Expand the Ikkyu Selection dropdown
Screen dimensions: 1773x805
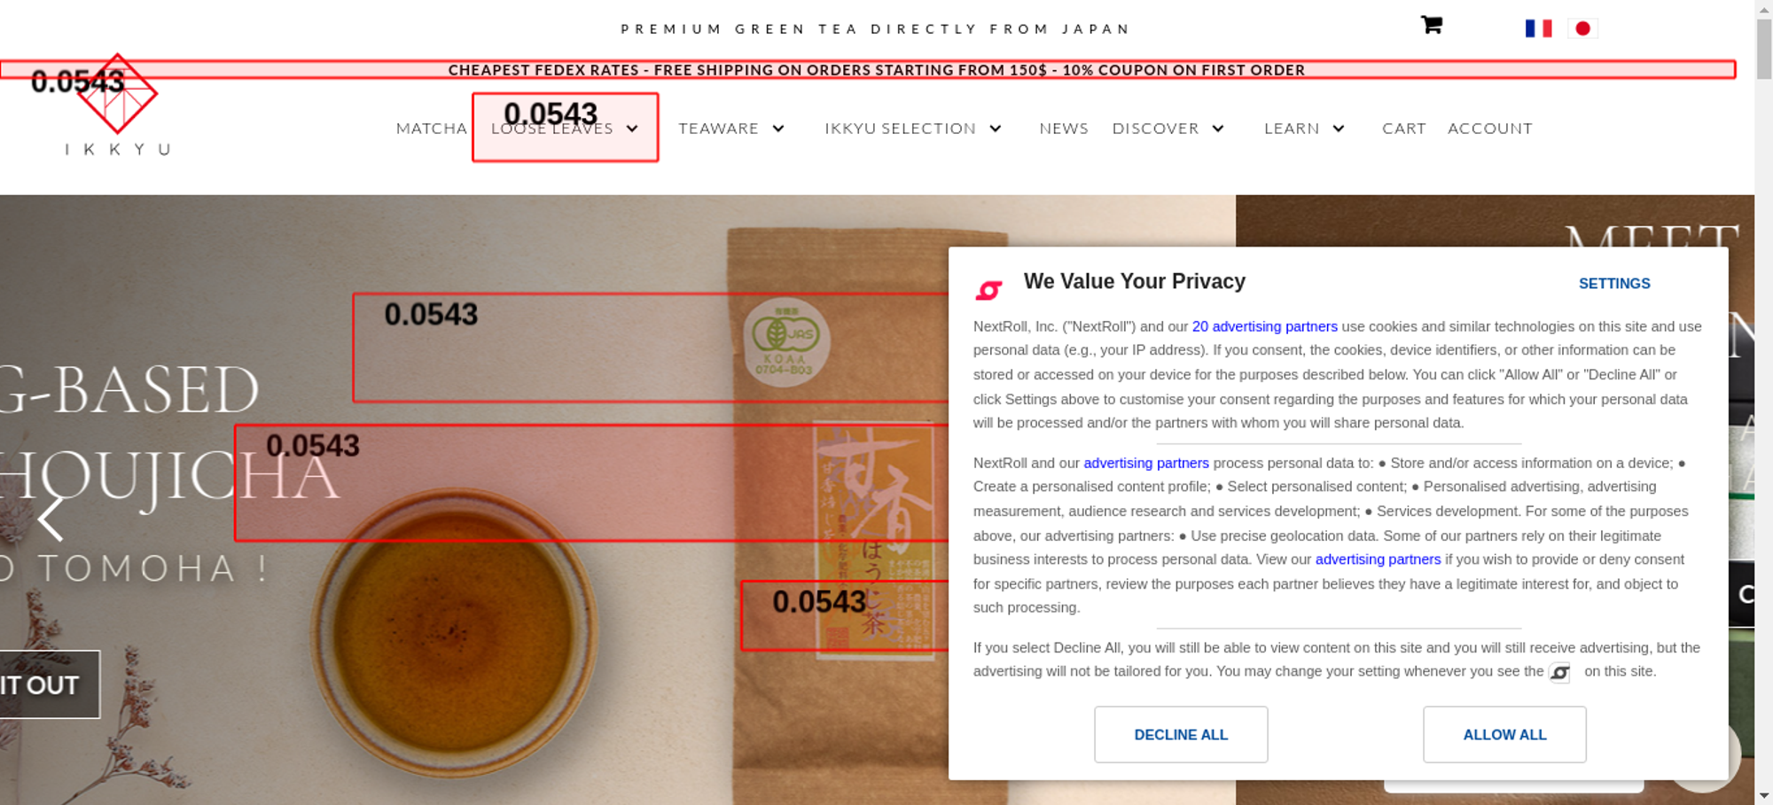[x=996, y=129]
